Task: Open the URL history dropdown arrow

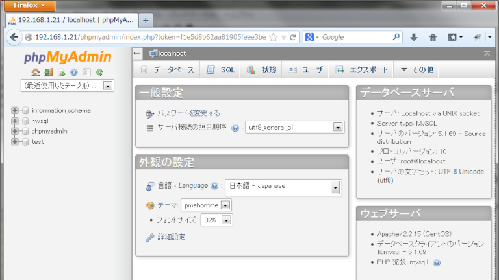Action: pyautogui.click(x=284, y=38)
